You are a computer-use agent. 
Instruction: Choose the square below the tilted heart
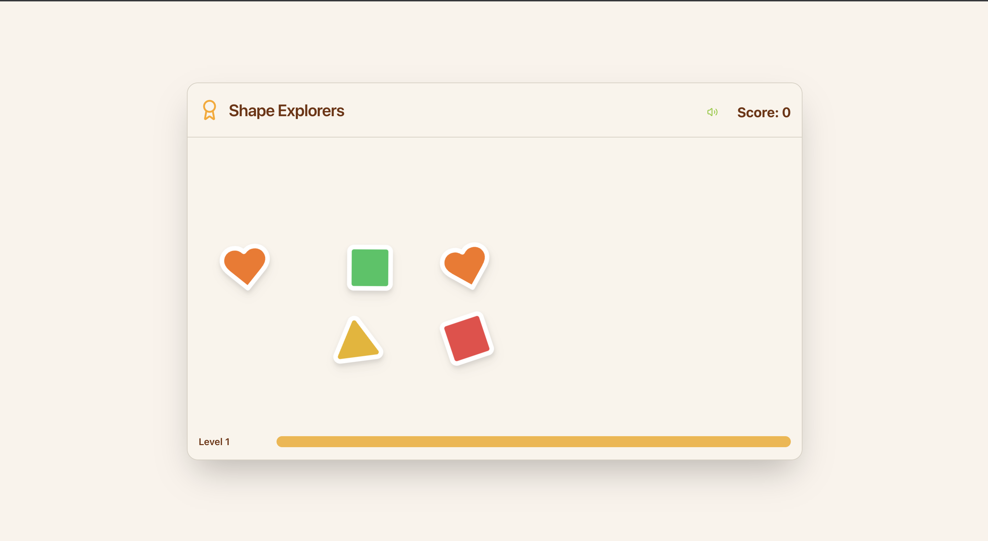click(x=467, y=339)
